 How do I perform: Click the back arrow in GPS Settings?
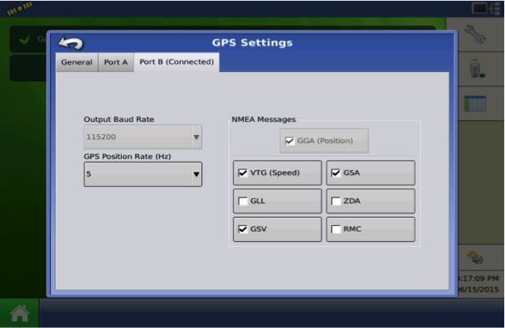coord(70,43)
